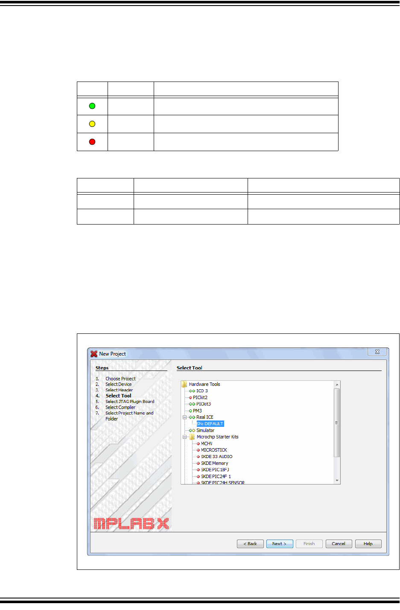Image resolution: width=400 pixels, height=610 pixels.
Task: Click the Select JTAG Plugin Board step
Action: (x=130, y=402)
